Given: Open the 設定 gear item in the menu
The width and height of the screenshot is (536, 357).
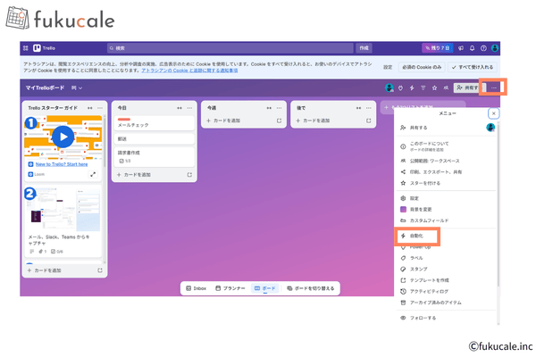Looking at the screenshot, I should 414,198.
